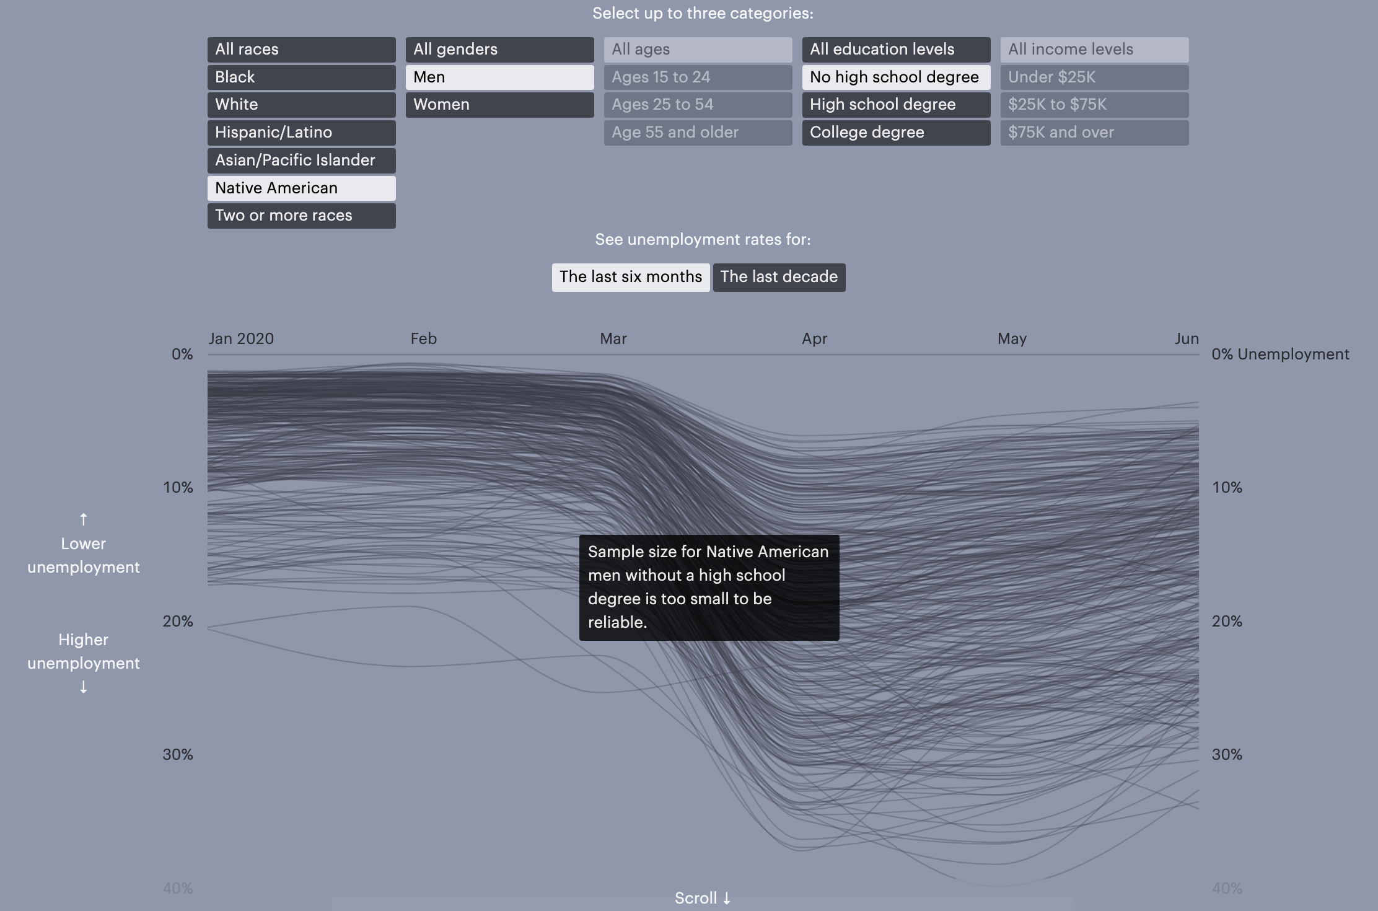Choose the Hispanic/Latino category
Image resolution: width=1378 pixels, height=911 pixels.
tap(301, 133)
